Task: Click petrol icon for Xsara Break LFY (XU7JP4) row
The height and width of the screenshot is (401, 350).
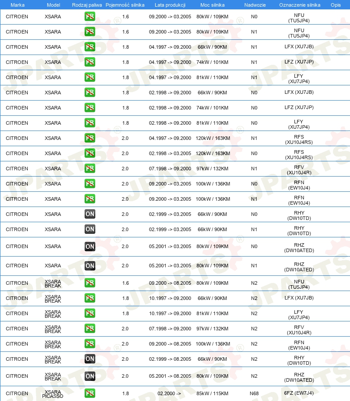Action: (x=90, y=313)
